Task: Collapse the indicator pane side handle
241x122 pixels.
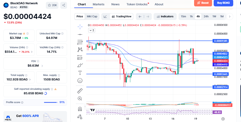Action: click(85, 106)
